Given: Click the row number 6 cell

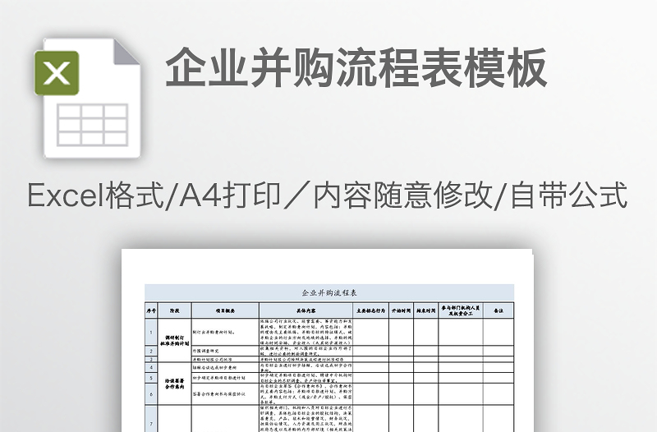Looking at the screenshot, I should click(151, 394).
